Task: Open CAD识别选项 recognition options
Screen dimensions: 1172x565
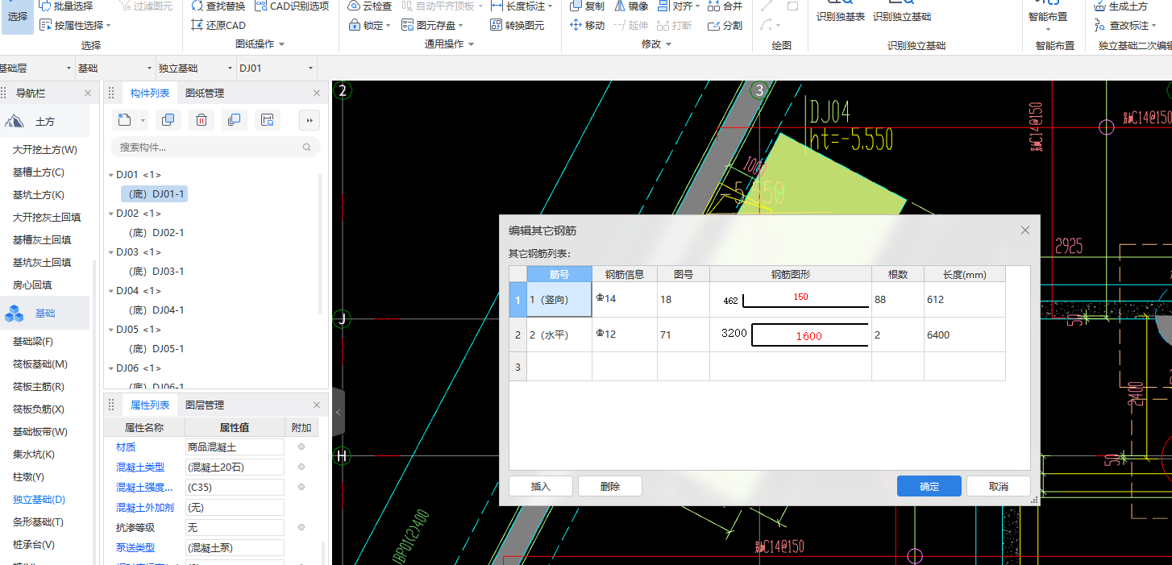Action: tap(292, 6)
